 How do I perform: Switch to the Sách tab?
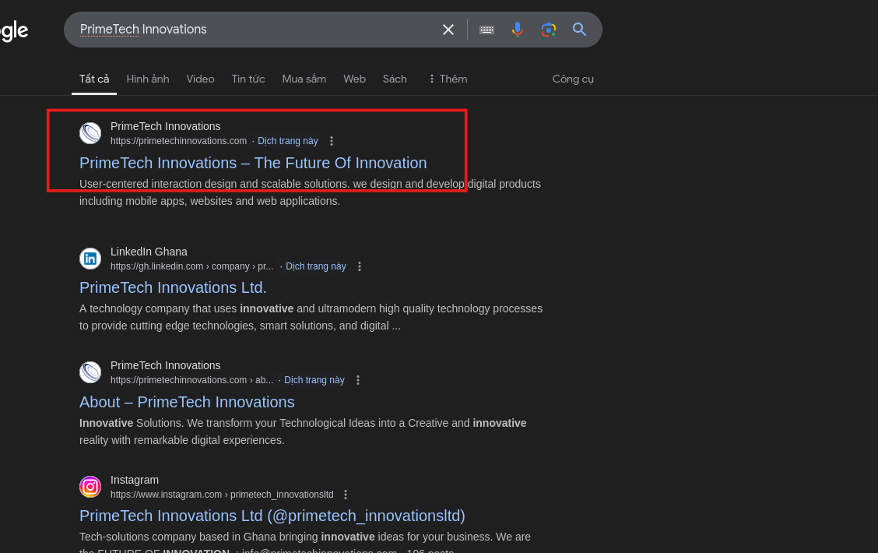pos(395,79)
